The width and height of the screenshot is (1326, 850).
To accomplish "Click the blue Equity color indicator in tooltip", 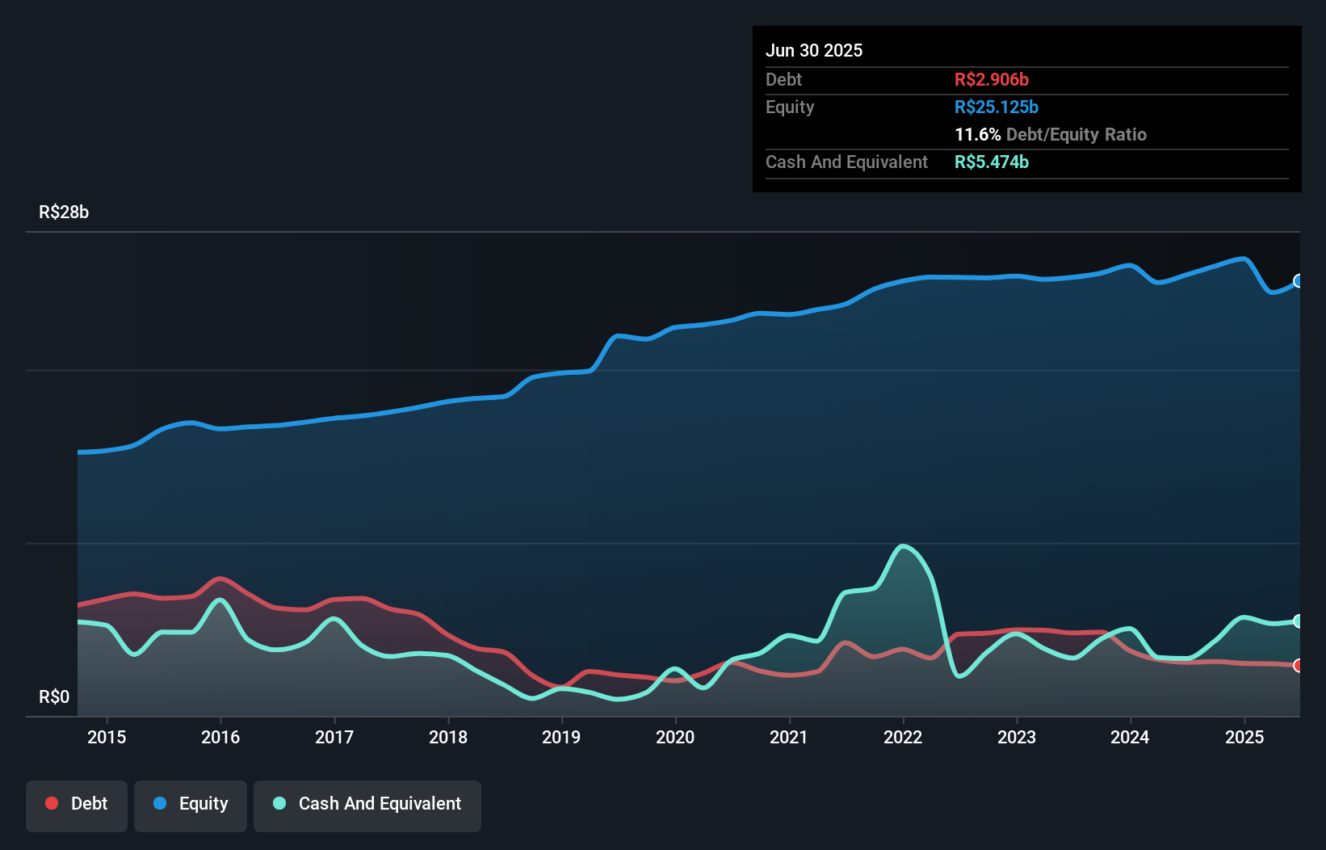I will coord(997,107).
